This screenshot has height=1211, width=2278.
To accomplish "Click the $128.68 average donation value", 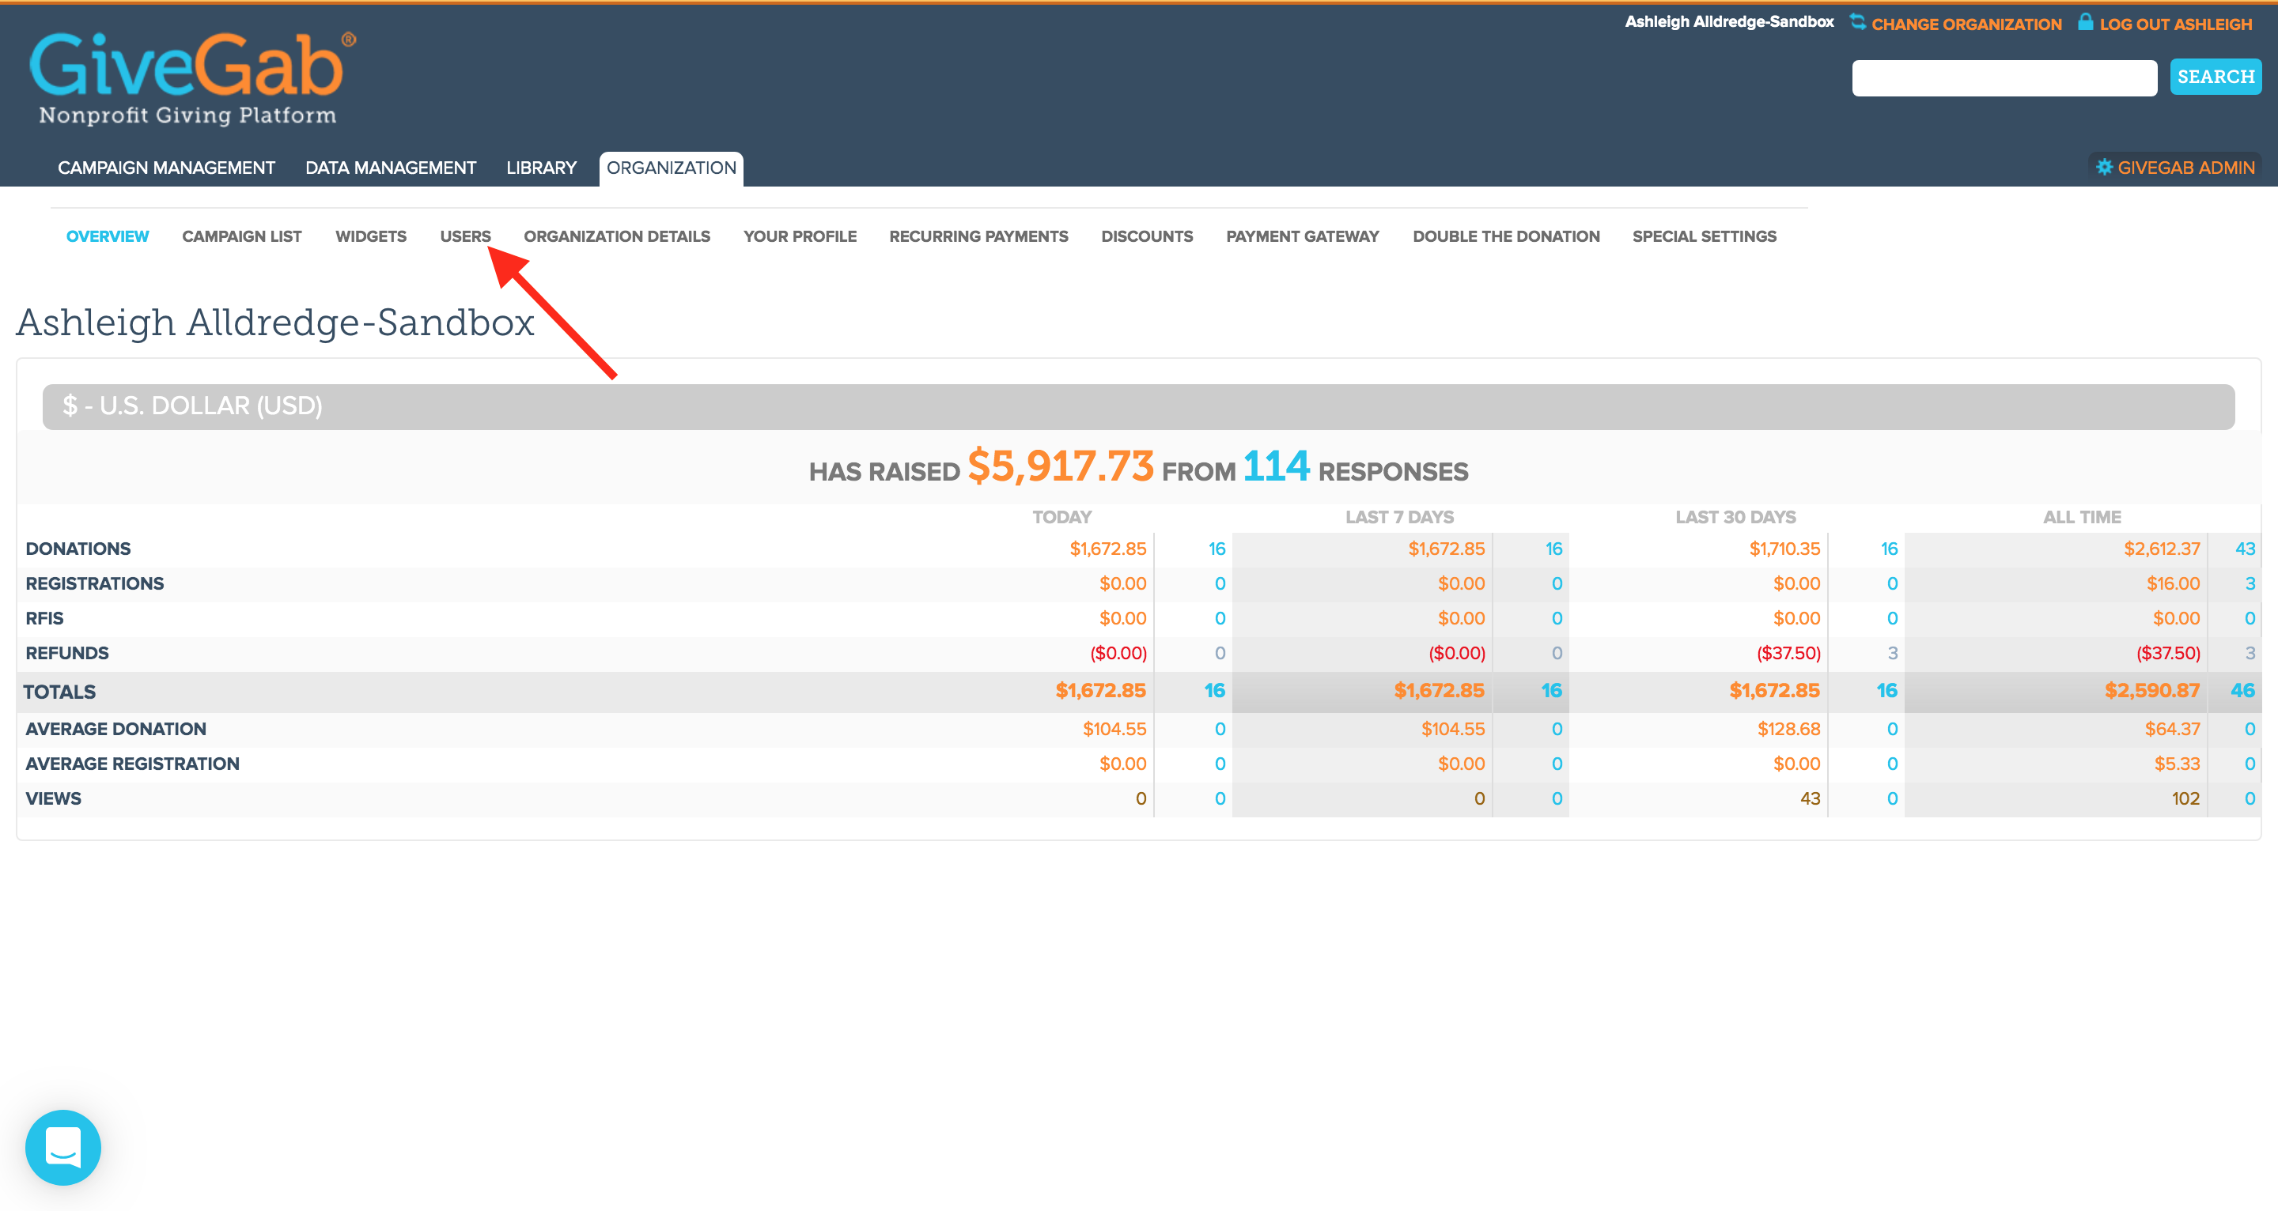I will coord(1788,730).
